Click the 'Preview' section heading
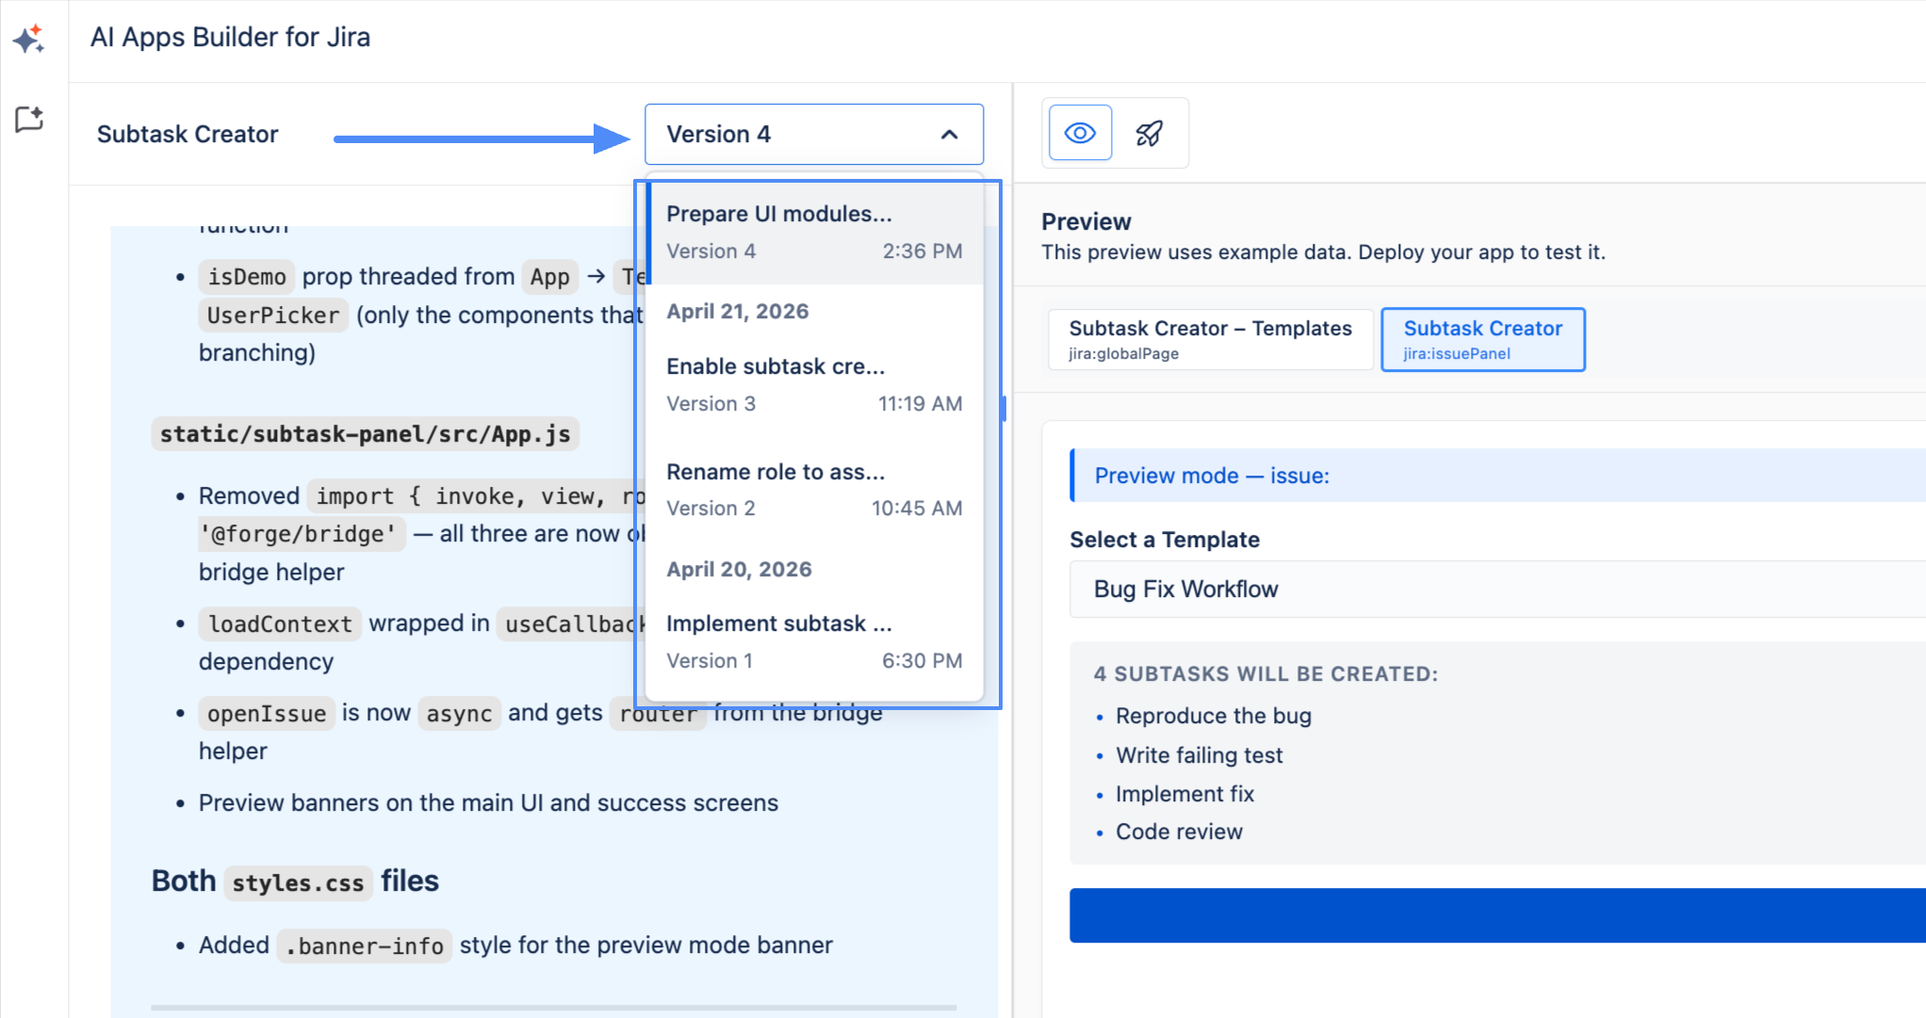 1085,222
